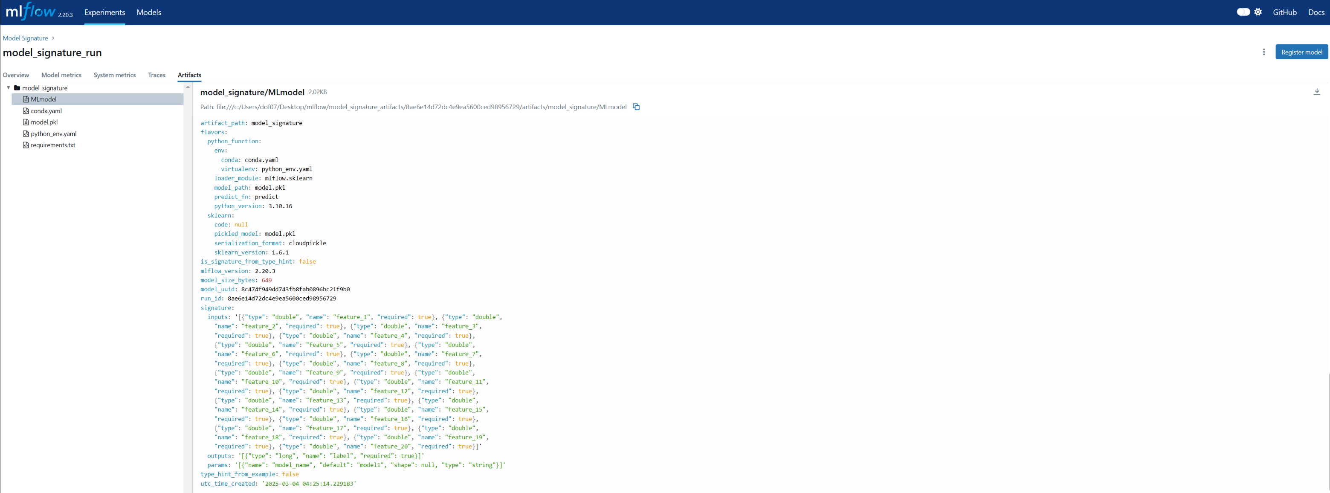This screenshot has height=493, width=1330.
Task: Click the artifact tree scroll-up arrow
Action: [x=188, y=87]
